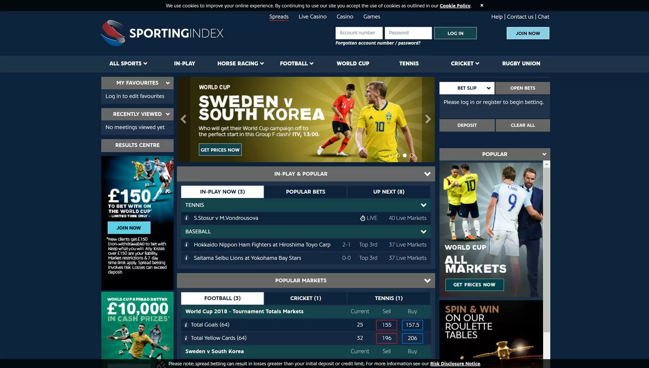The width and height of the screenshot is (649, 368).
Task: Collapse the Tennis in-play group
Action: [424, 205]
